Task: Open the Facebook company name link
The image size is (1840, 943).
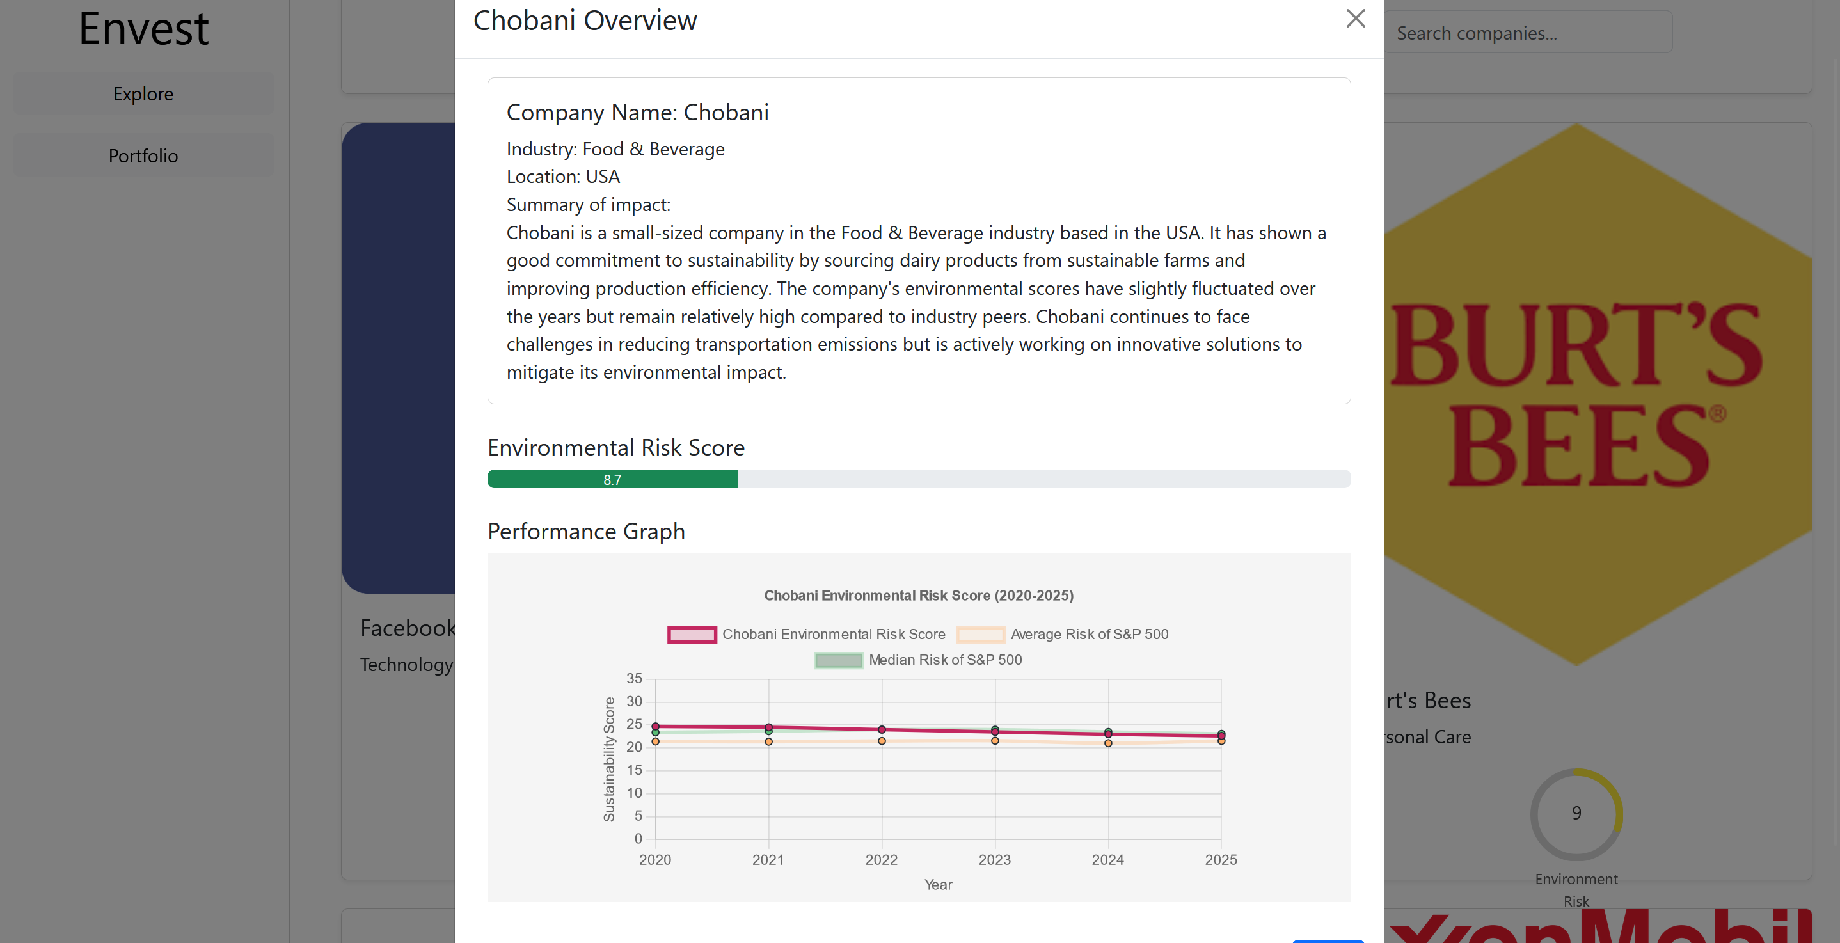Action: pos(407,628)
